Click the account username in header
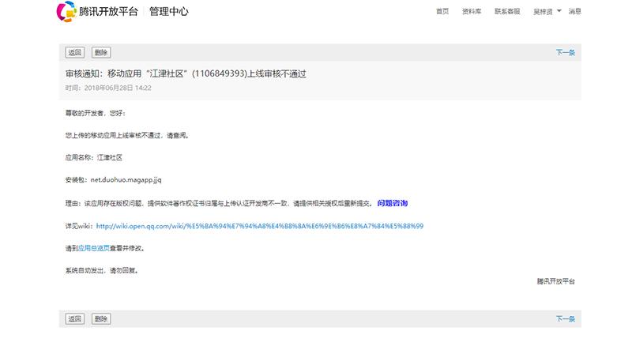This screenshot has height=346, width=632. 543,12
